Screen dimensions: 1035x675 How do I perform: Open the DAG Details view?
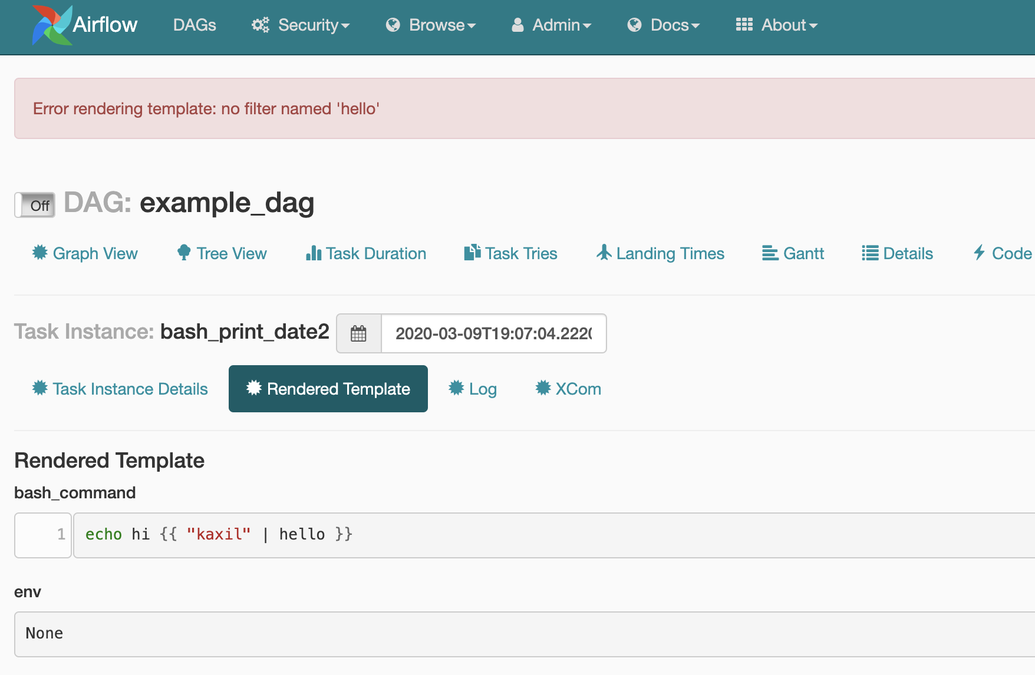[897, 253]
